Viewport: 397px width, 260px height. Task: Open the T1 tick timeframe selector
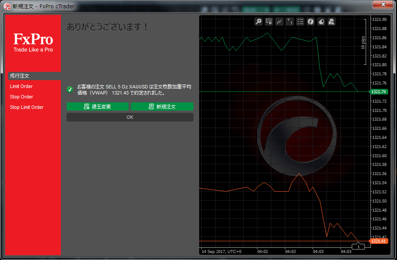point(290,22)
